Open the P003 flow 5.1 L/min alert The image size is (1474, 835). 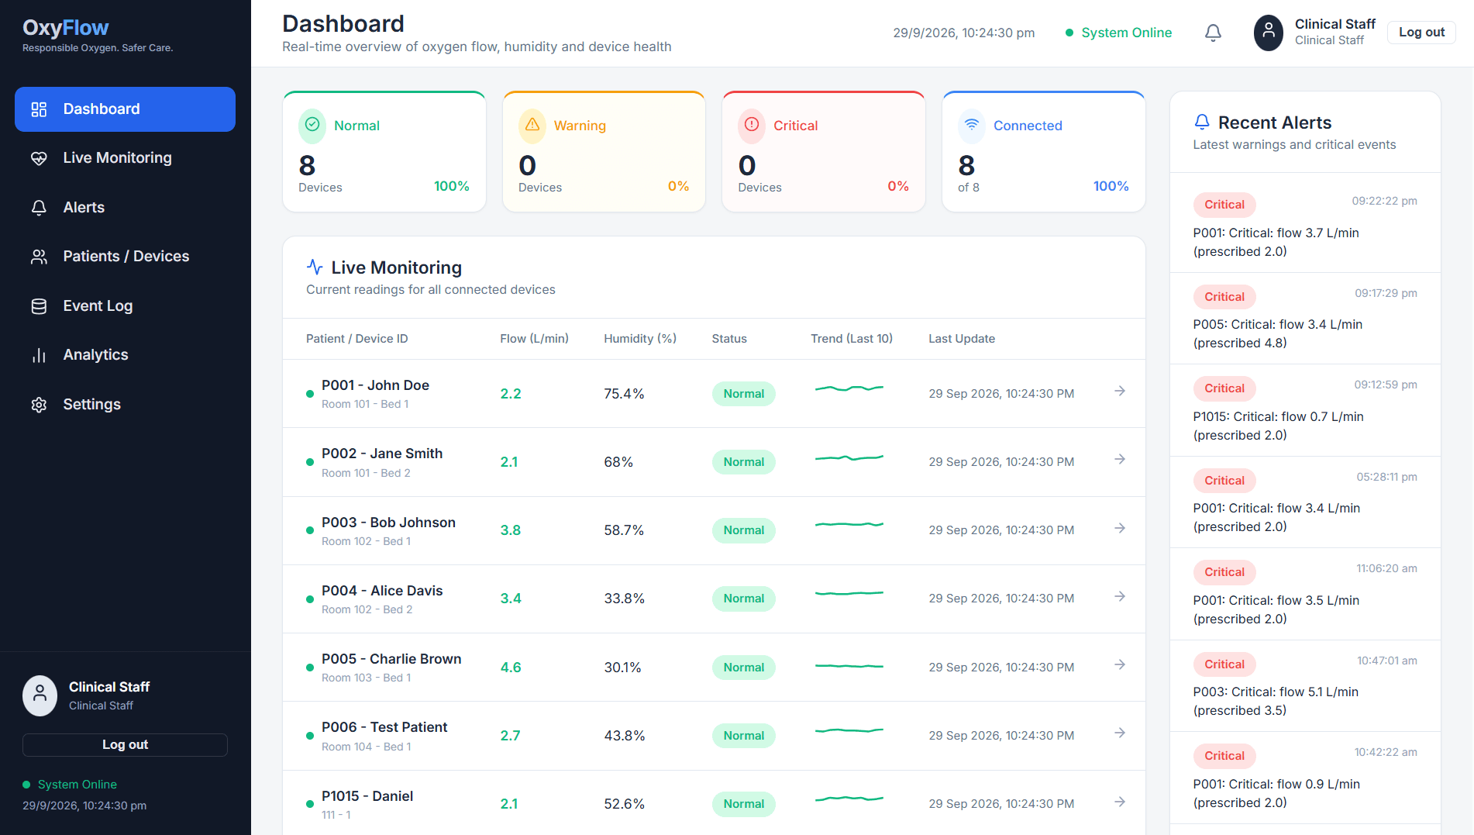point(1305,686)
